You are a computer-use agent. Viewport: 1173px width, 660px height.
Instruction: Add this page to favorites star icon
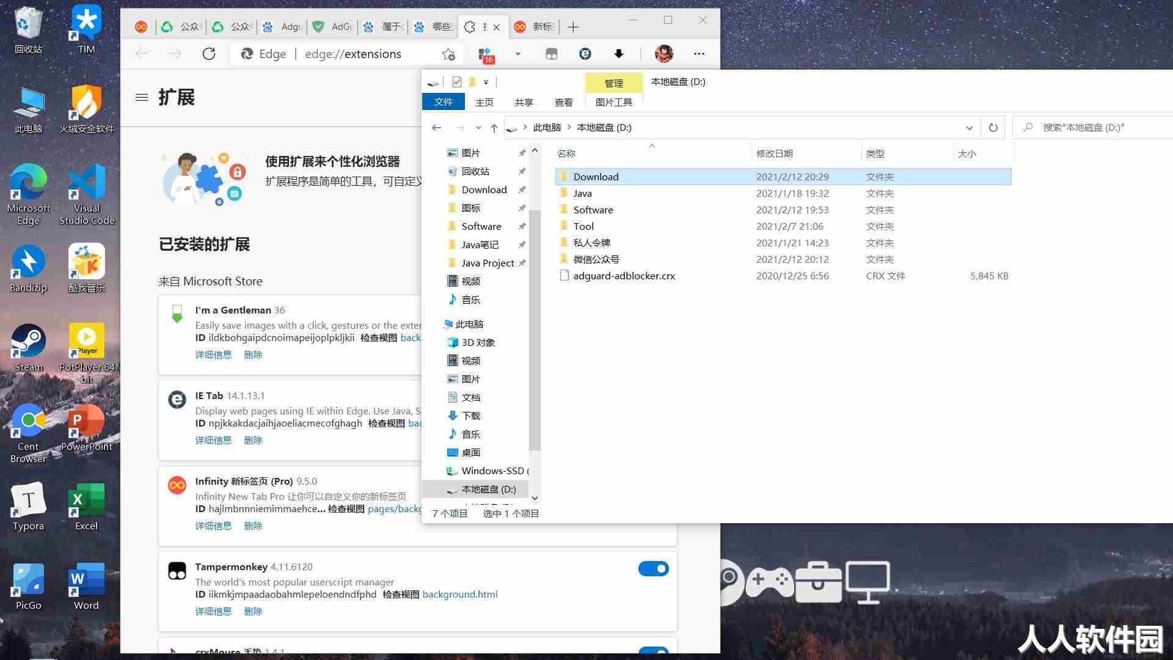tap(448, 54)
